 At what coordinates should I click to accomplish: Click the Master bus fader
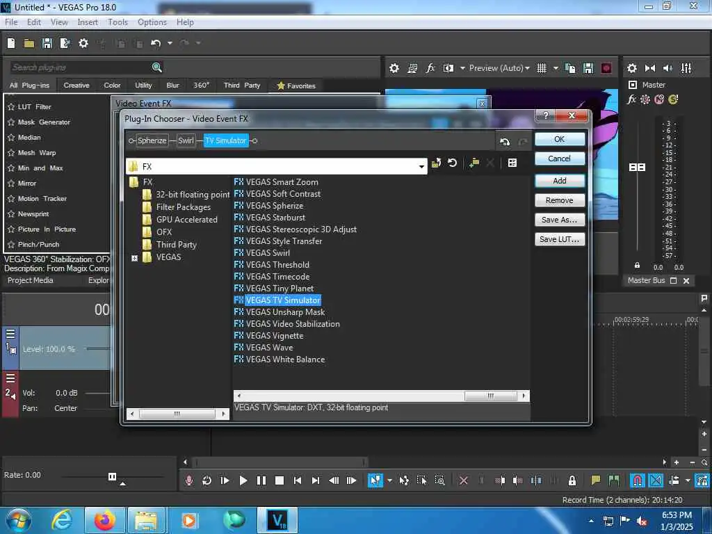pyautogui.click(x=637, y=168)
